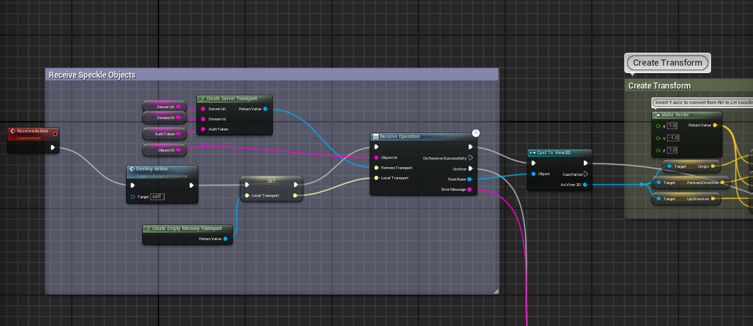Click the red delegate pin on ReceiveAction
This screenshot has height=326, width=753.
pos(55,134)
